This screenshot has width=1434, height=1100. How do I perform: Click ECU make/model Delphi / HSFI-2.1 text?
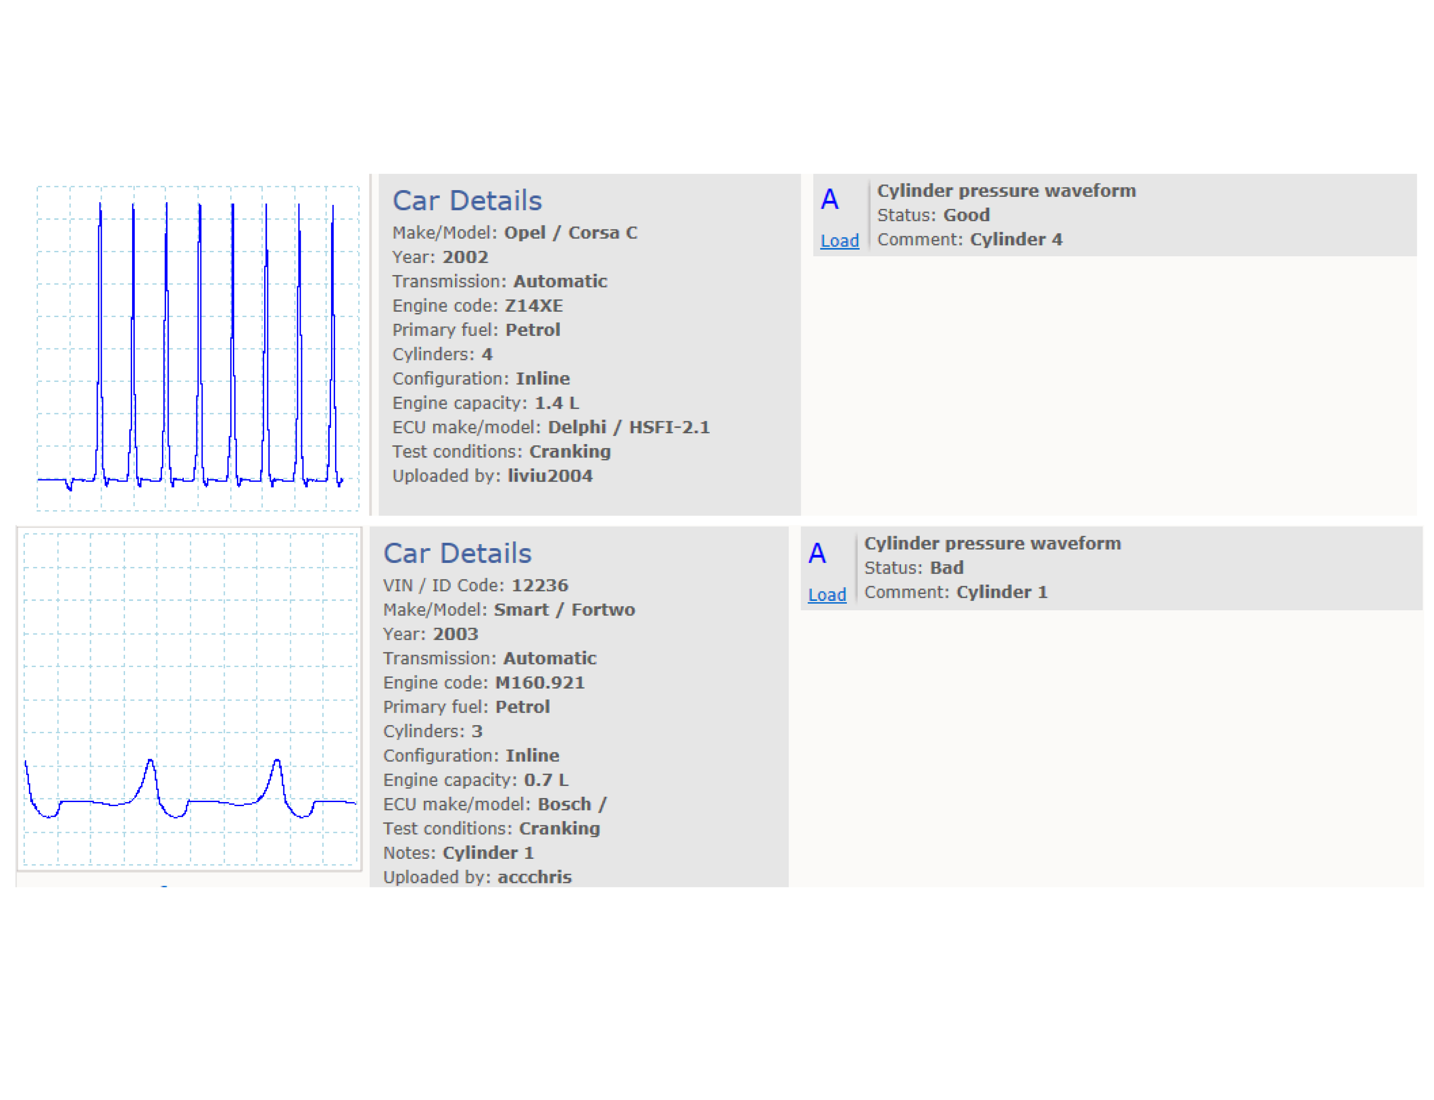tap(551, 428)
